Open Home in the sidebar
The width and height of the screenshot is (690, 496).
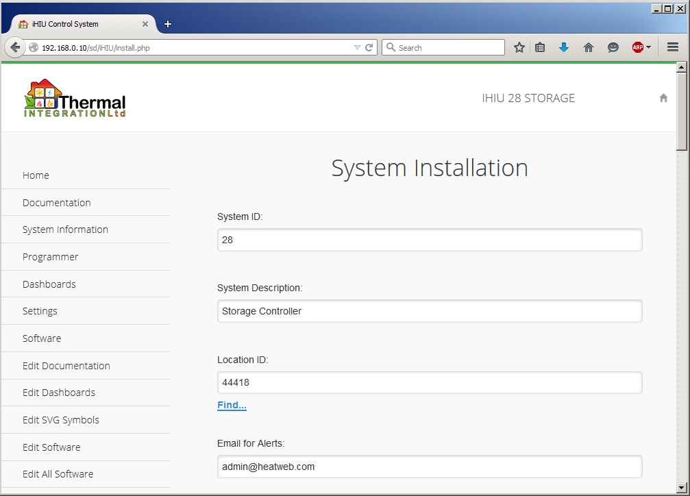click(x=36, y=175)
